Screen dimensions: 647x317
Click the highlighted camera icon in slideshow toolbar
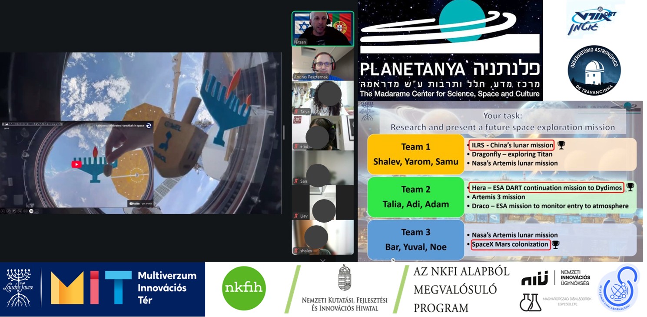31,211
